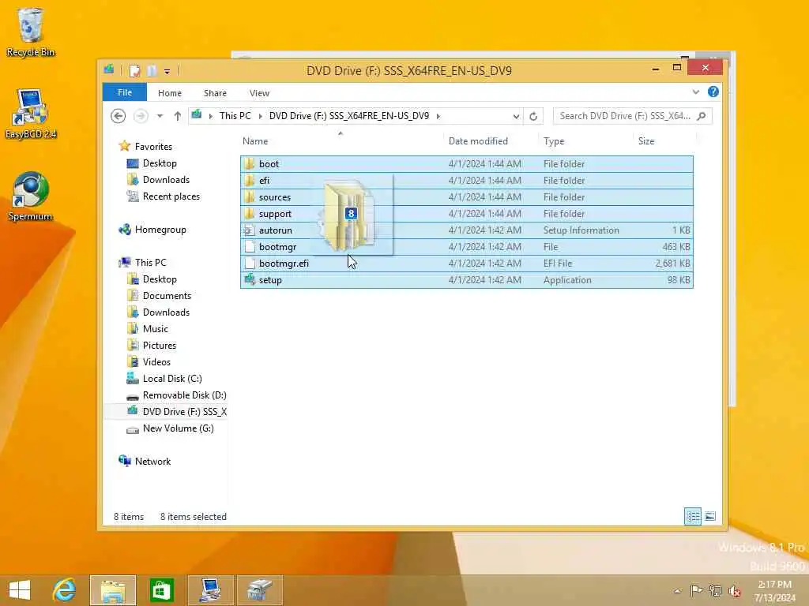
Task: Open Removable Disk (D:)
Action: (x=176, y=395)
